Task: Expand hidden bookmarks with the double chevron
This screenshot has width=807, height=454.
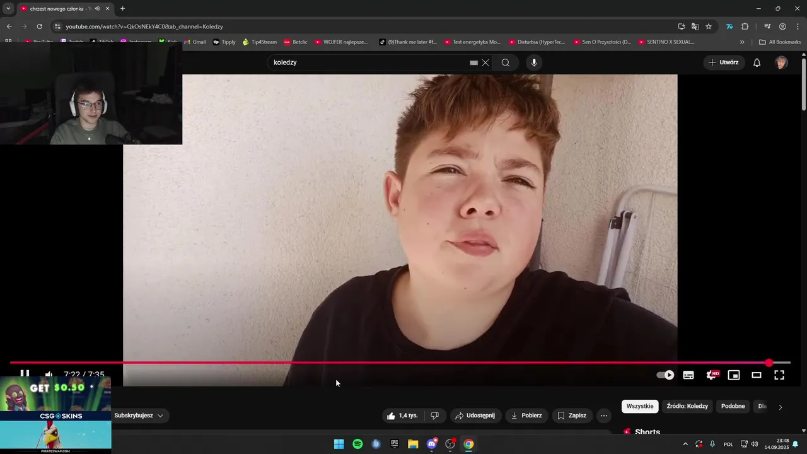Action: click(742, 42)
